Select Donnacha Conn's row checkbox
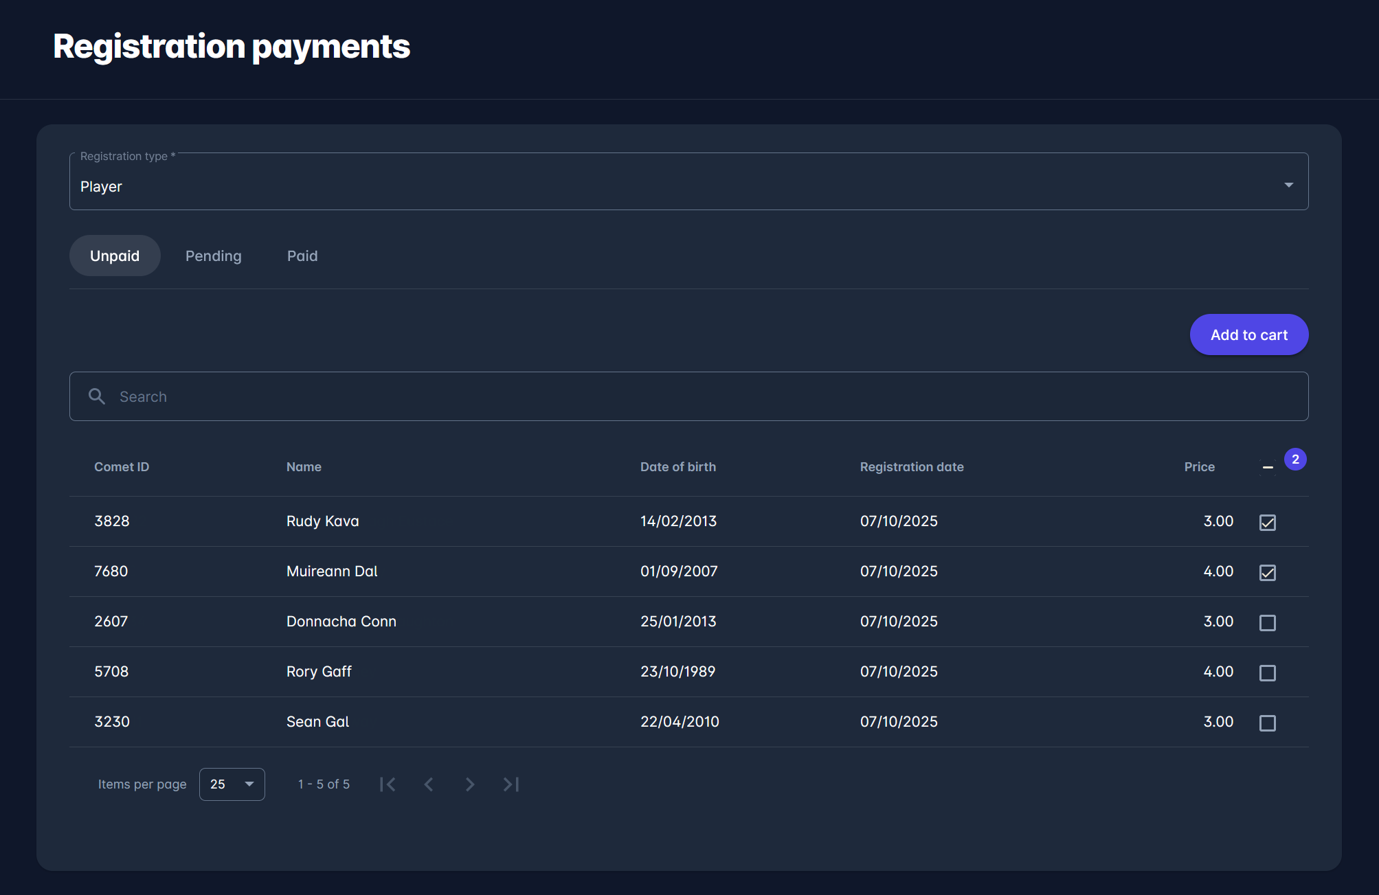 (x=1268, y=622)
